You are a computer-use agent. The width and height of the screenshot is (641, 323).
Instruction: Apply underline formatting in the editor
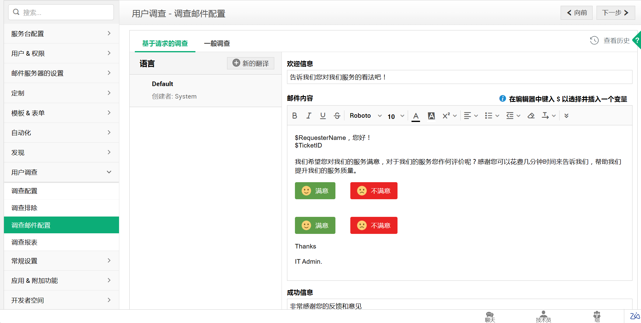coord(323,116)
